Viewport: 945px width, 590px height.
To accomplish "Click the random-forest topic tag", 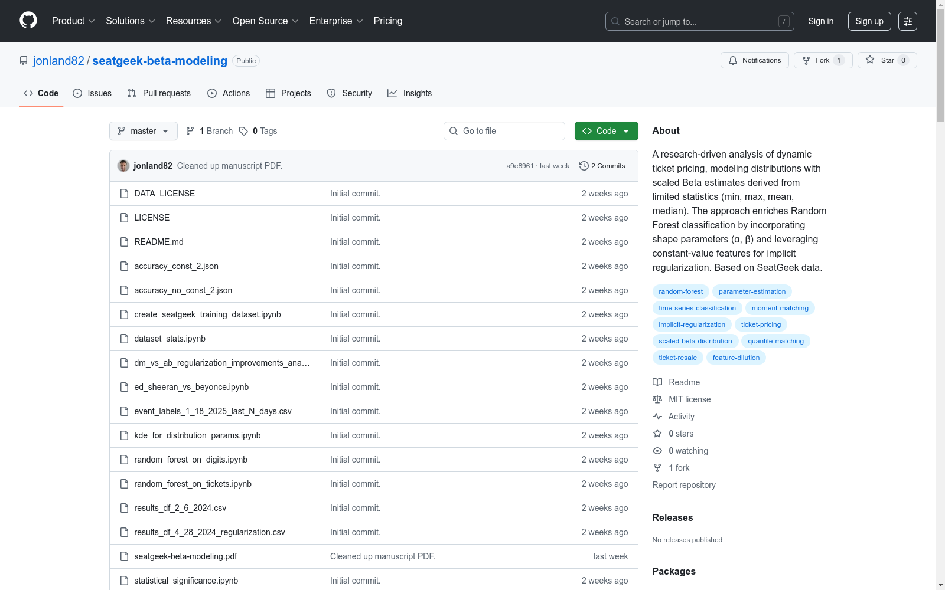I will point(681,291).
